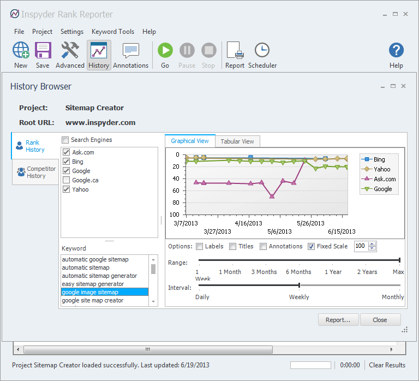Open Advanced settings tool icon
419x381 pixels.
(70, 51)
